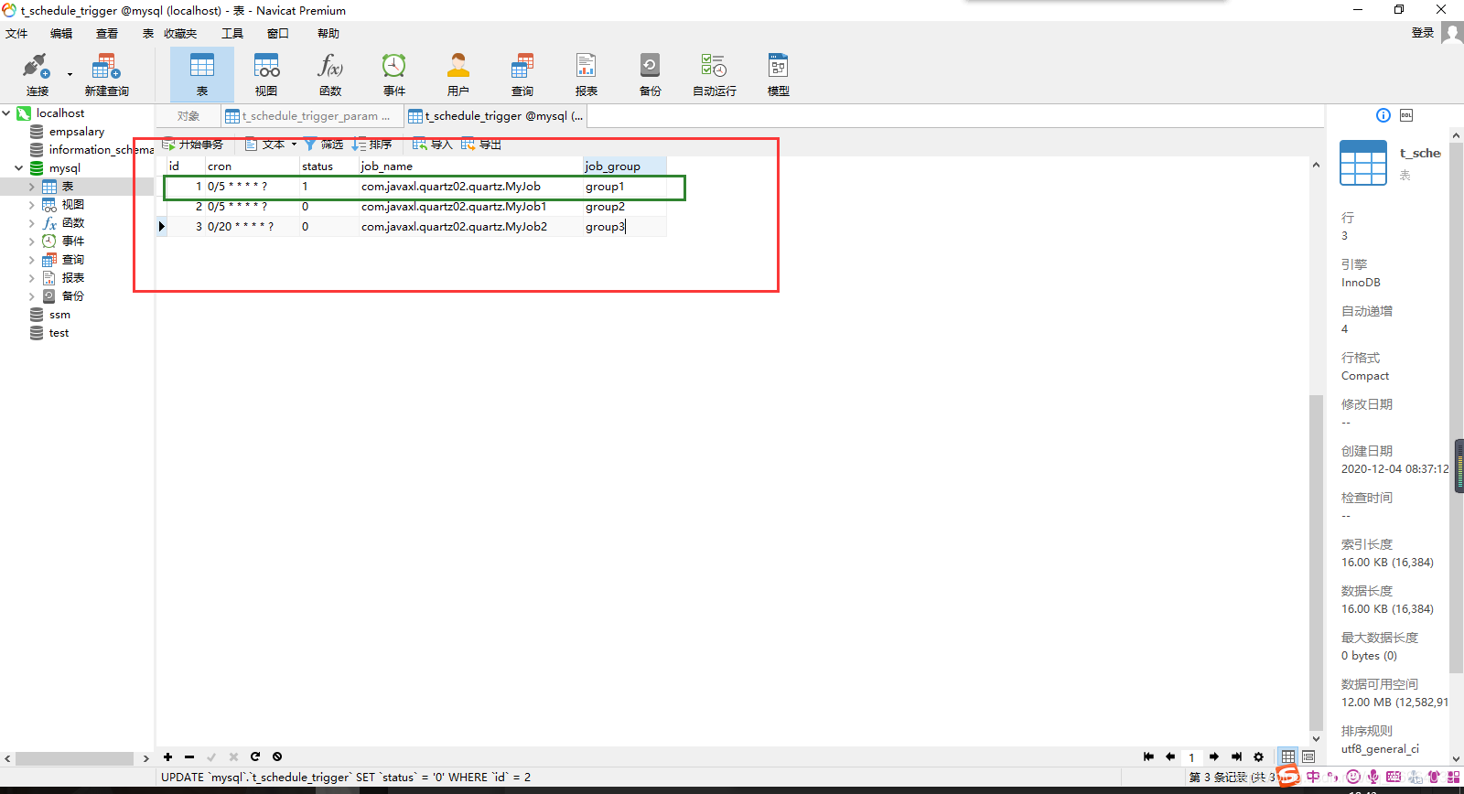Open the Connection (连接) tool
This screenshot has width=1464, height=794.
click(x=37, y=75)
